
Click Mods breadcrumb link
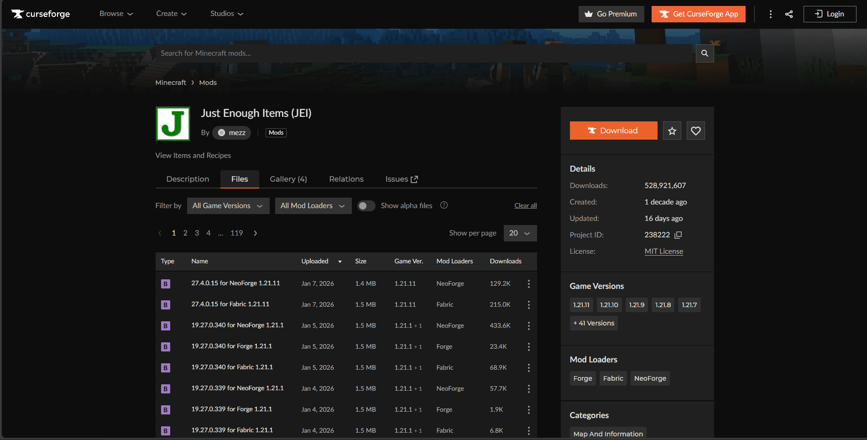208,83
